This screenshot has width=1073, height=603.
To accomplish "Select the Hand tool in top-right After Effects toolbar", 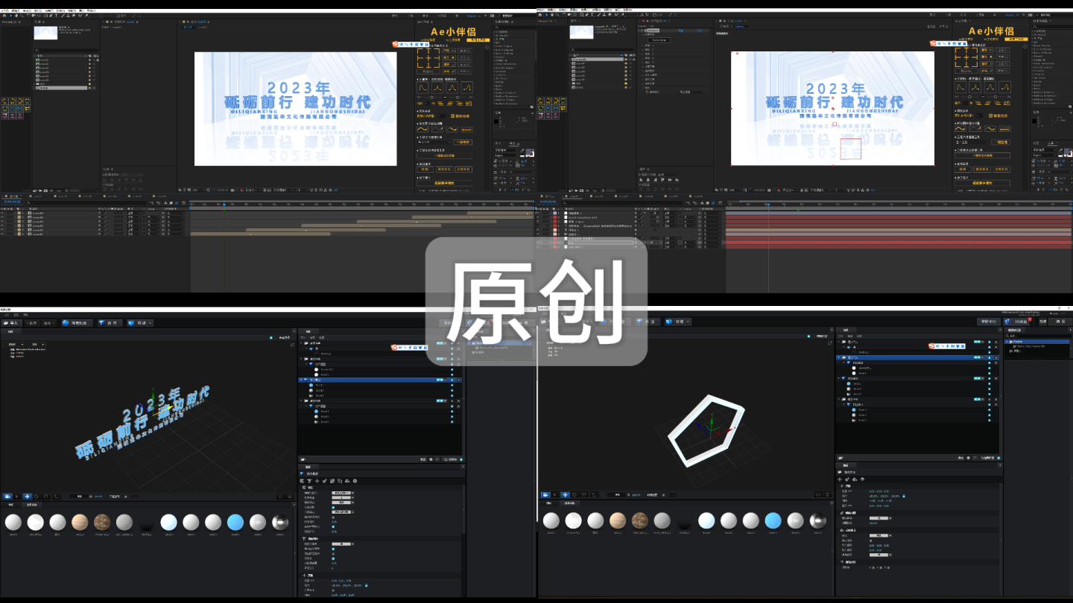I will coord(552,14).
